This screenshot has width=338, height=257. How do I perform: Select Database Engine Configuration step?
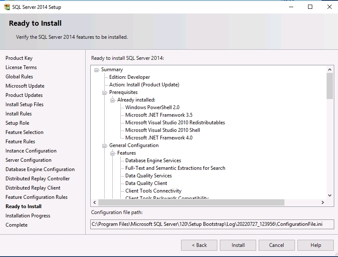pos(40,169)
